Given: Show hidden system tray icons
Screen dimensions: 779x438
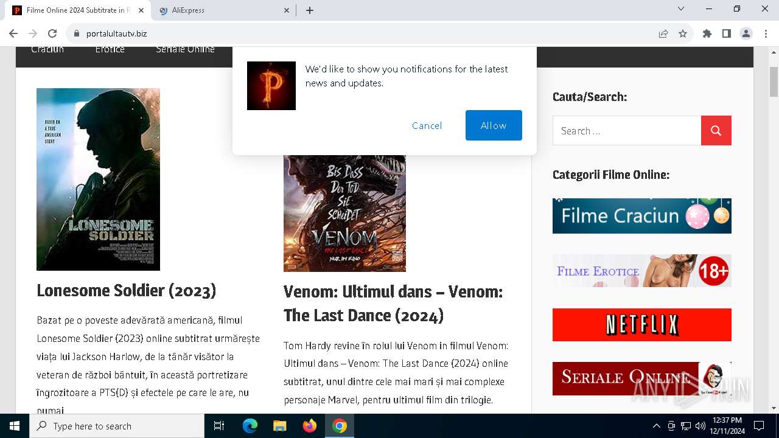Looking at the screenshot, I should (x=656, y=426).
